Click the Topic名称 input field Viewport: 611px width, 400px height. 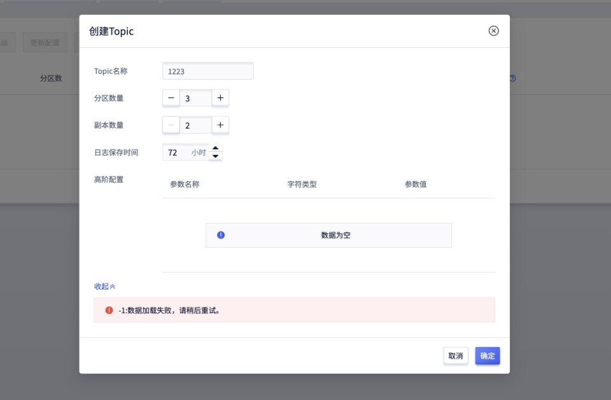[x=208, y=71]
